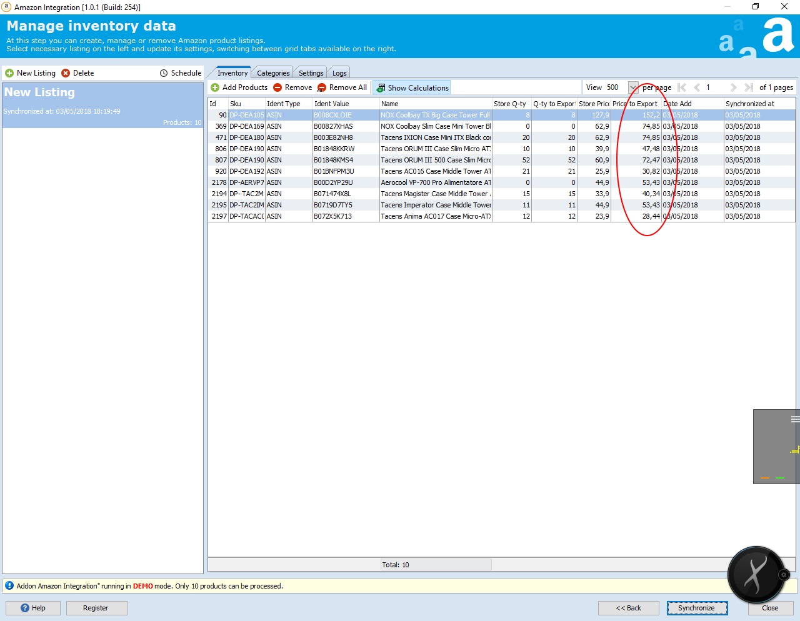Screen dimensions: 800x621
Task: Sort by the Name column header
Action: pyautogui.click(x=436, y=104)
